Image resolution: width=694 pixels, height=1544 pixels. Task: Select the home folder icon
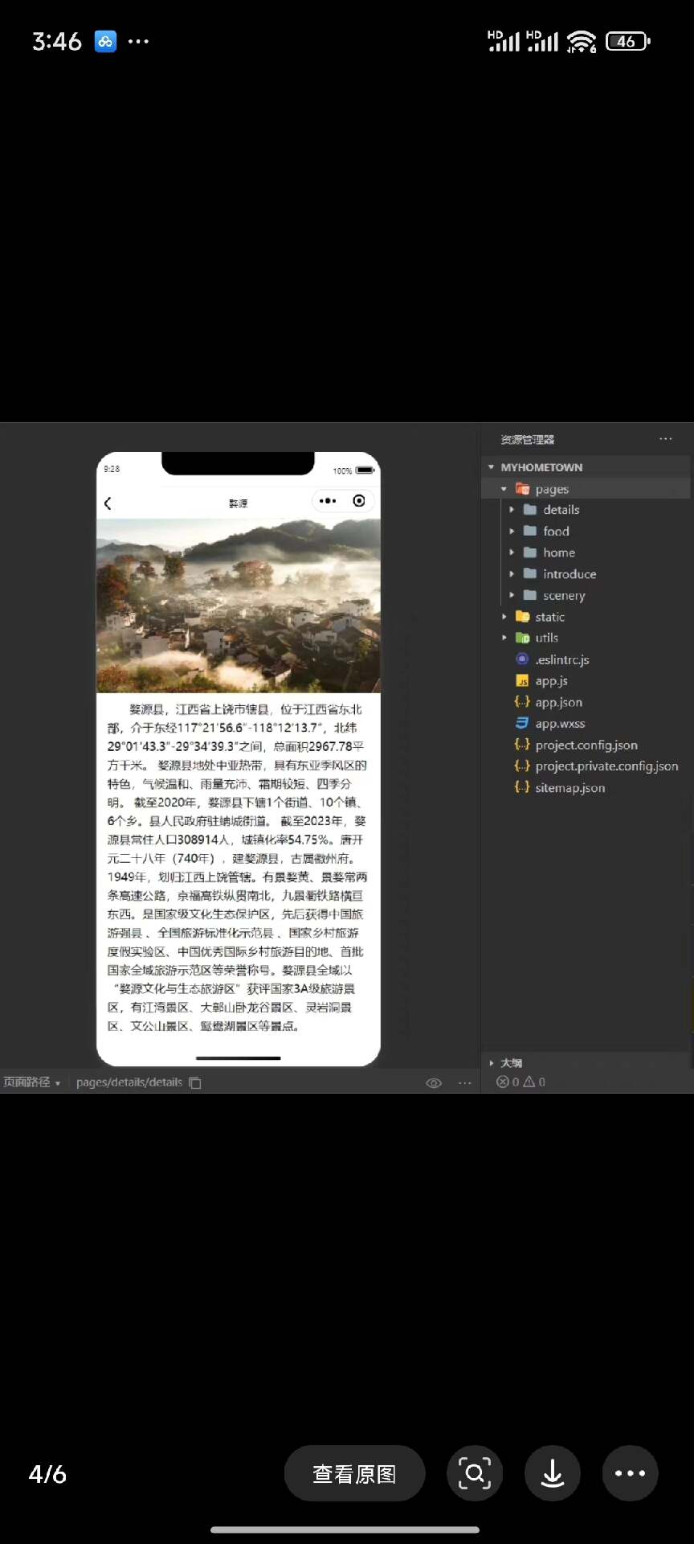pyautogui.click(x=530, y=552)
